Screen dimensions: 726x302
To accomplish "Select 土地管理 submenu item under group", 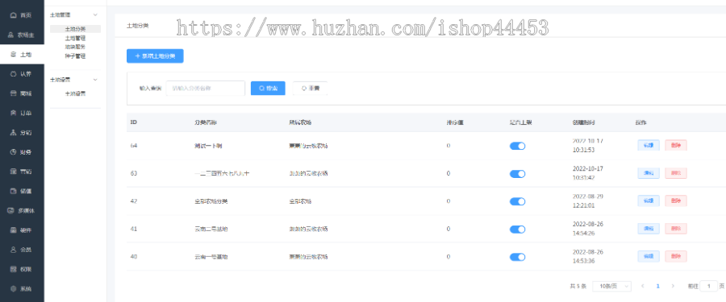I will tap(75, 39).
